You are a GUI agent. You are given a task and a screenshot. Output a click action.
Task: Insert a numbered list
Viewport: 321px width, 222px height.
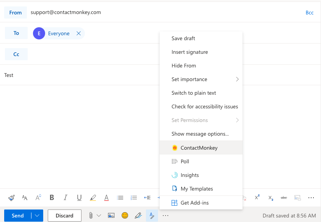(x=134, y=198)
